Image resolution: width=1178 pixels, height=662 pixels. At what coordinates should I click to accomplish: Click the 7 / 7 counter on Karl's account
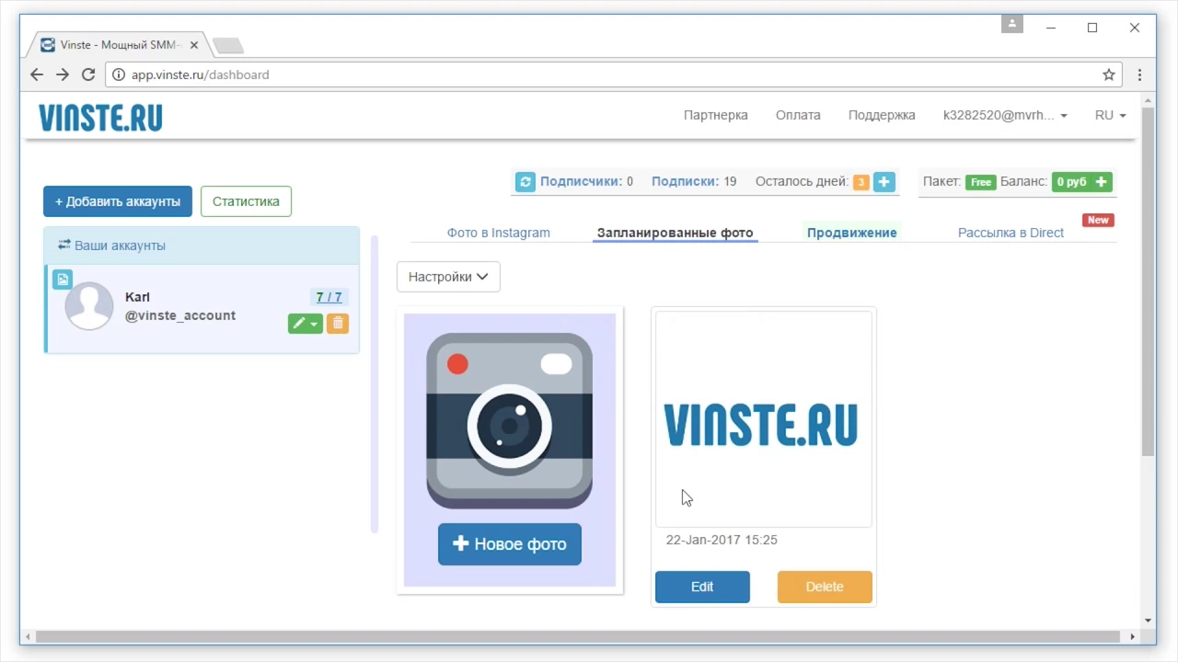[x=329, y=297]
